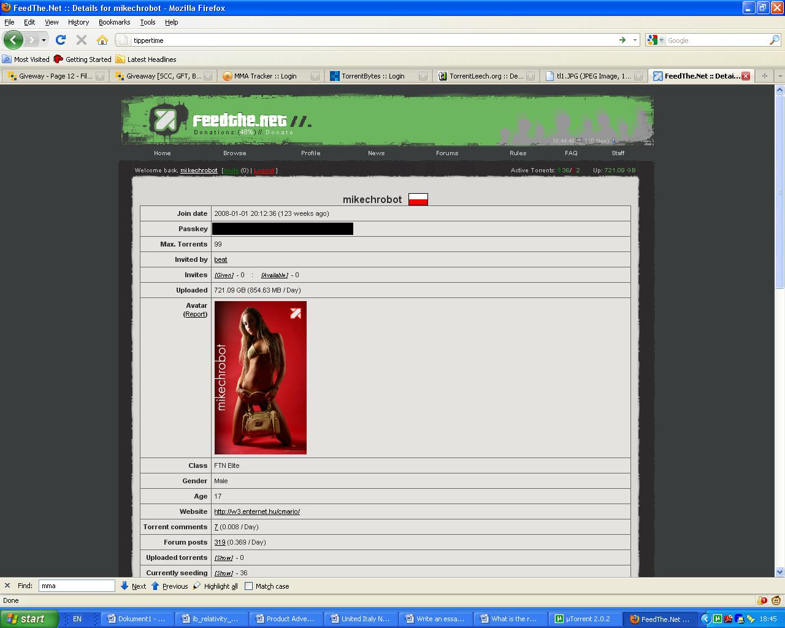Click Next in the Find bar
The image size is (785, 628).
(133, 586)
